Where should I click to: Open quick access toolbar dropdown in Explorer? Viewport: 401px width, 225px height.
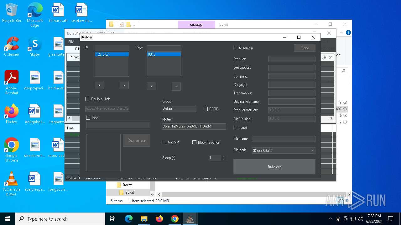point(134,24)
